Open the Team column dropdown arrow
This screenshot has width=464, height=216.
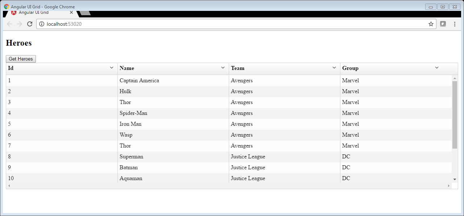click(x=334, y=67)
